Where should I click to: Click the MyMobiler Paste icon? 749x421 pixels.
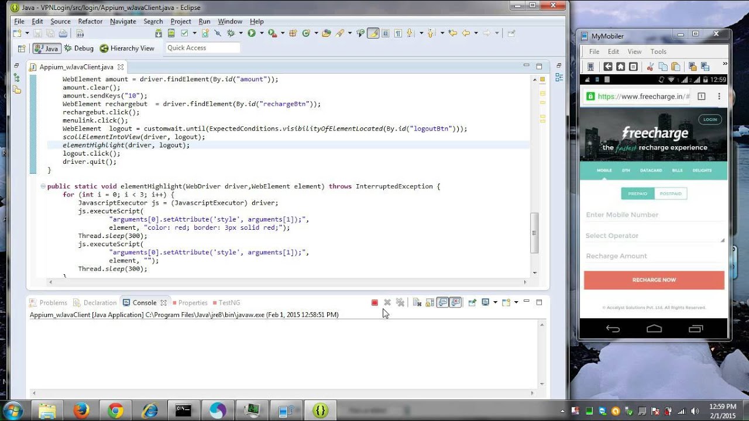tap(675, 67)
